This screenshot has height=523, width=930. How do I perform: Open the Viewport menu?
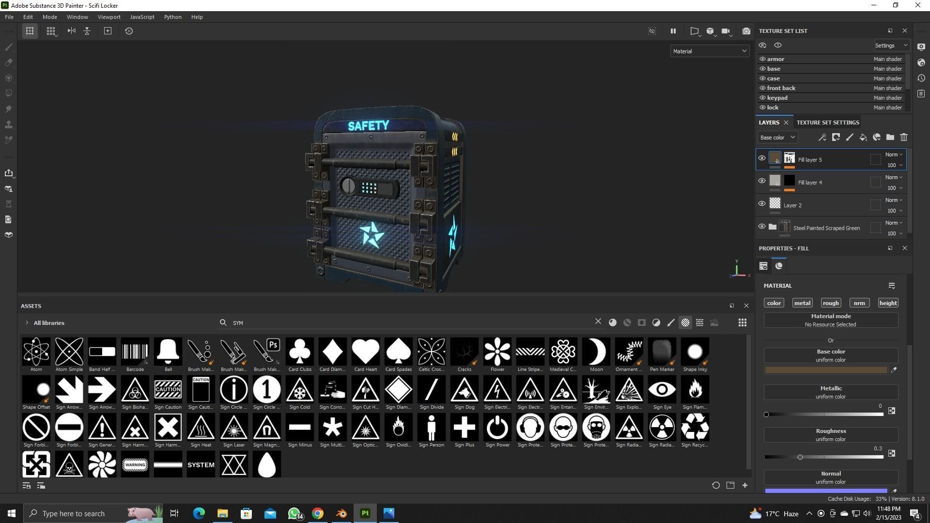point(109,16)
